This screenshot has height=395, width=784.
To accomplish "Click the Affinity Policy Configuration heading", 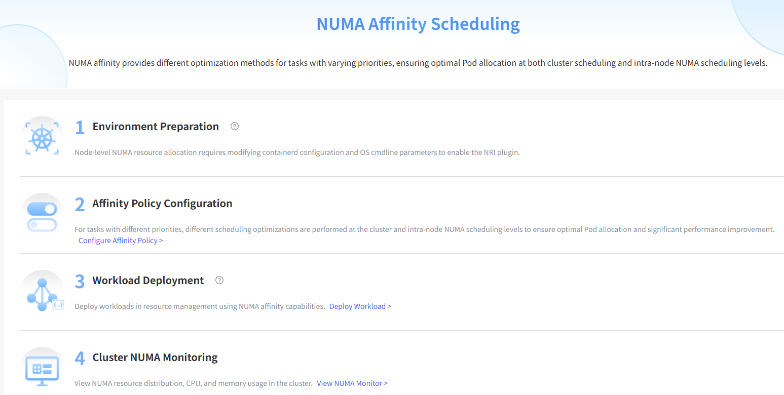I will pyautogui.click(x=162, y=204).
